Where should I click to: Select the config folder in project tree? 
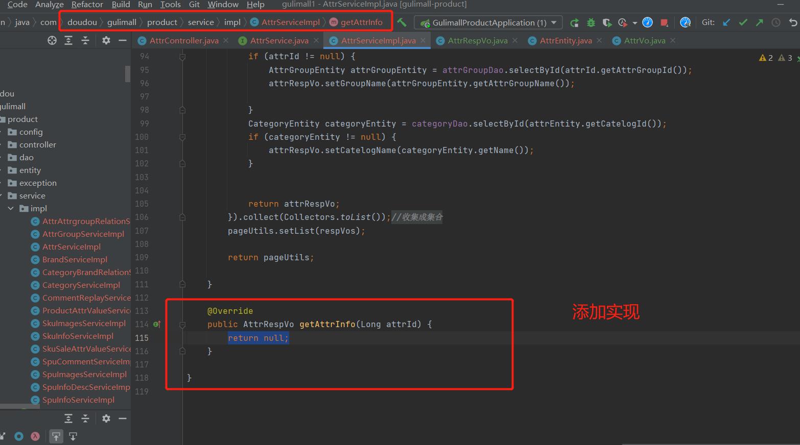pyautogui.click(x=31, y=132)
